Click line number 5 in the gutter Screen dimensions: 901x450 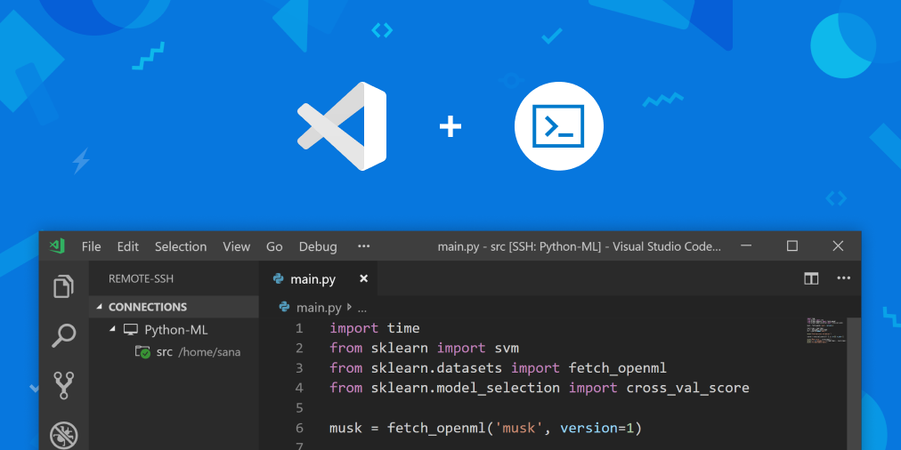click(299, 407)
